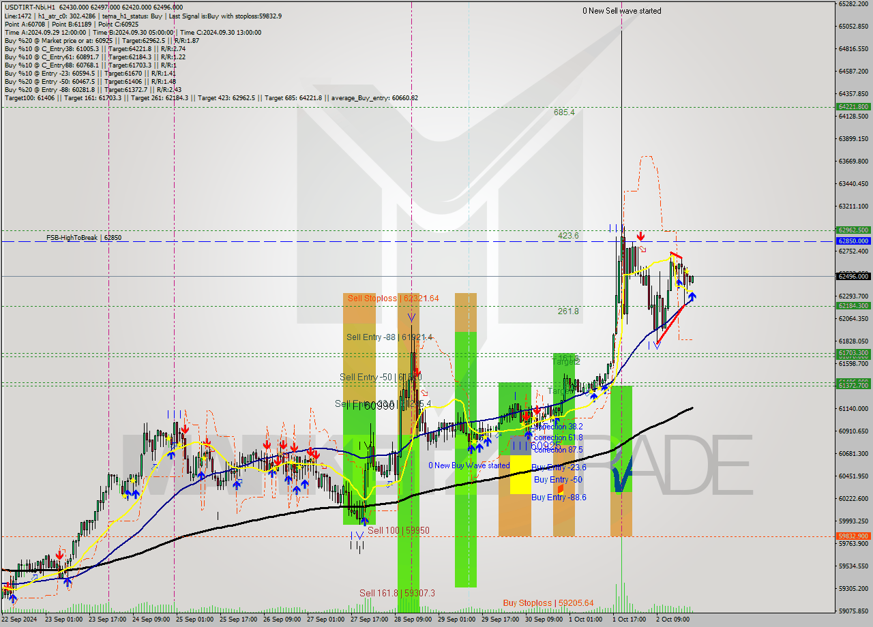
Task: Click the green 64221.800 price tag
Action: click(853, 106)
